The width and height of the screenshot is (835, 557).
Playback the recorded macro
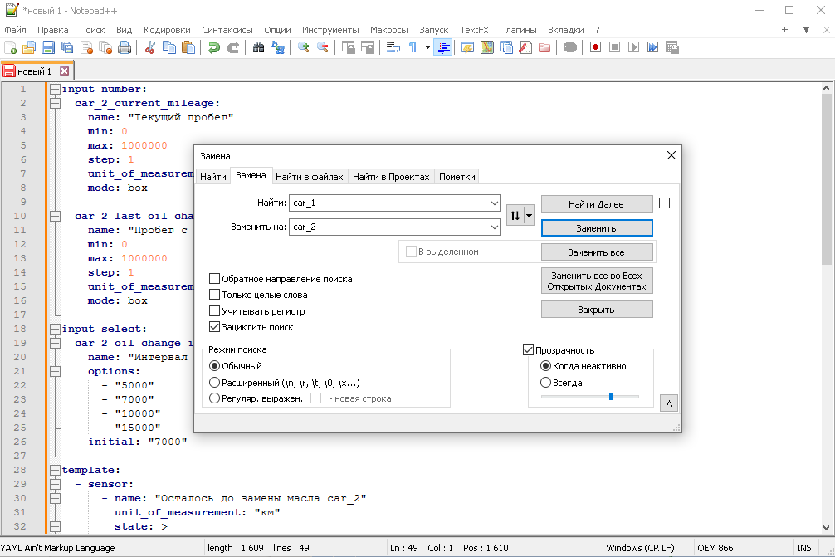click(632, 47)
